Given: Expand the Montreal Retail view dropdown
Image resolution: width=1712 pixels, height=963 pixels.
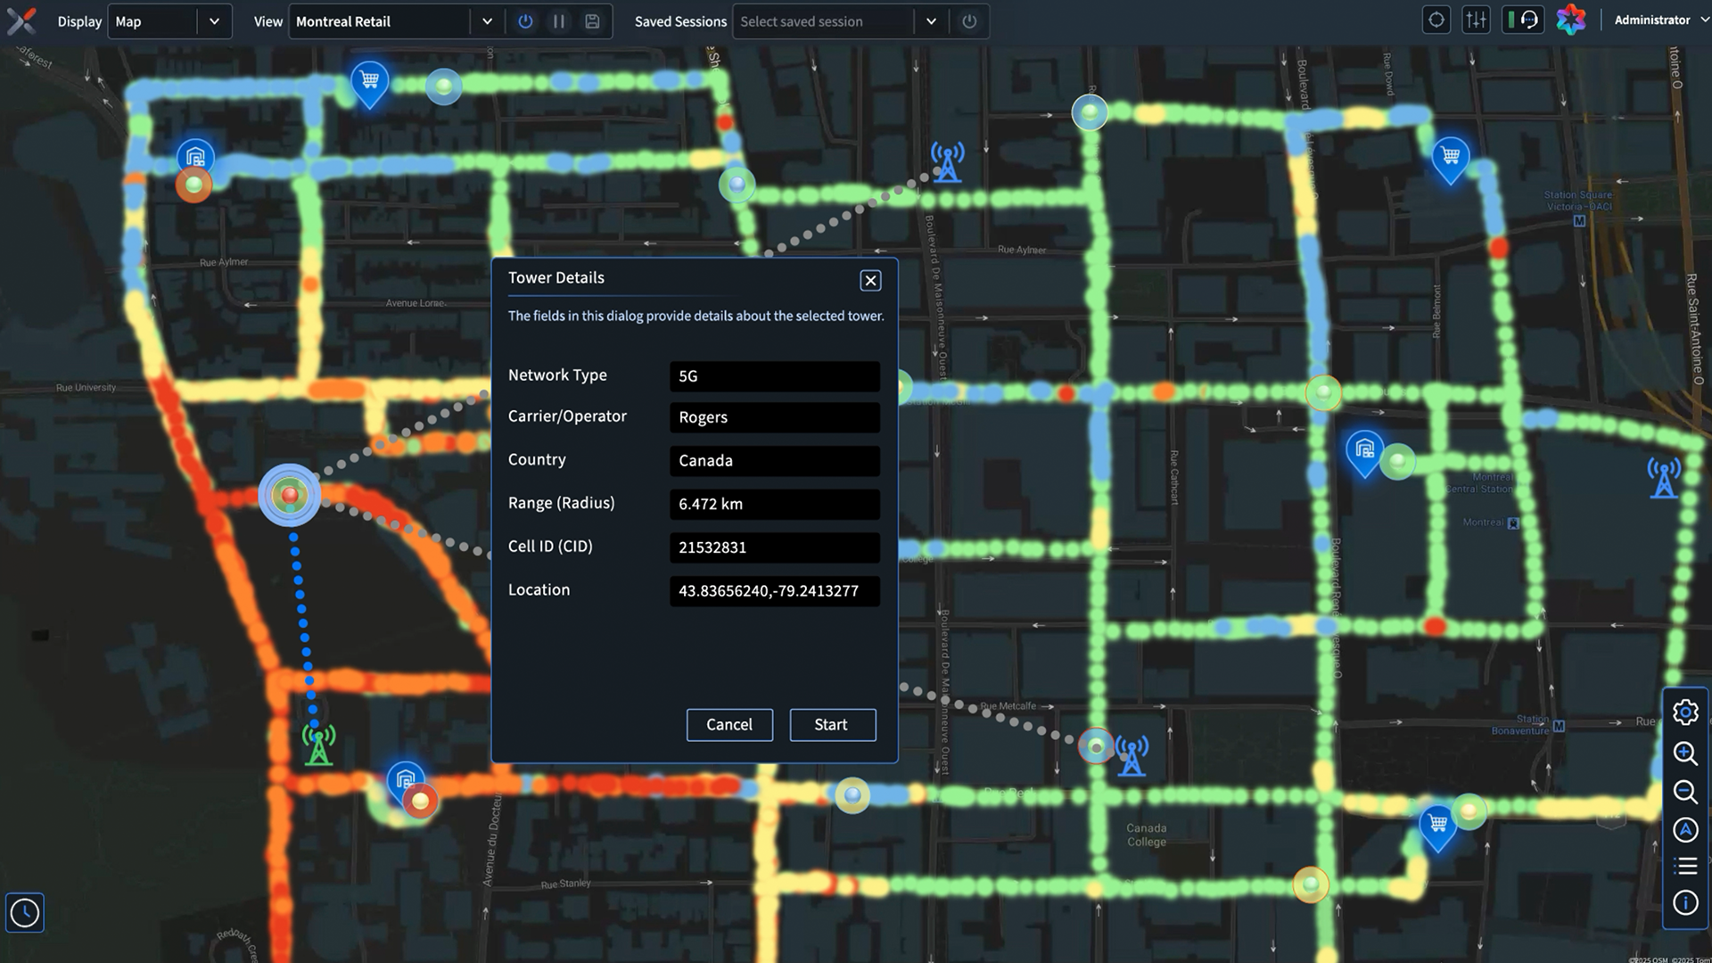Looking at the screenshot, I should (x=487, y=21).
